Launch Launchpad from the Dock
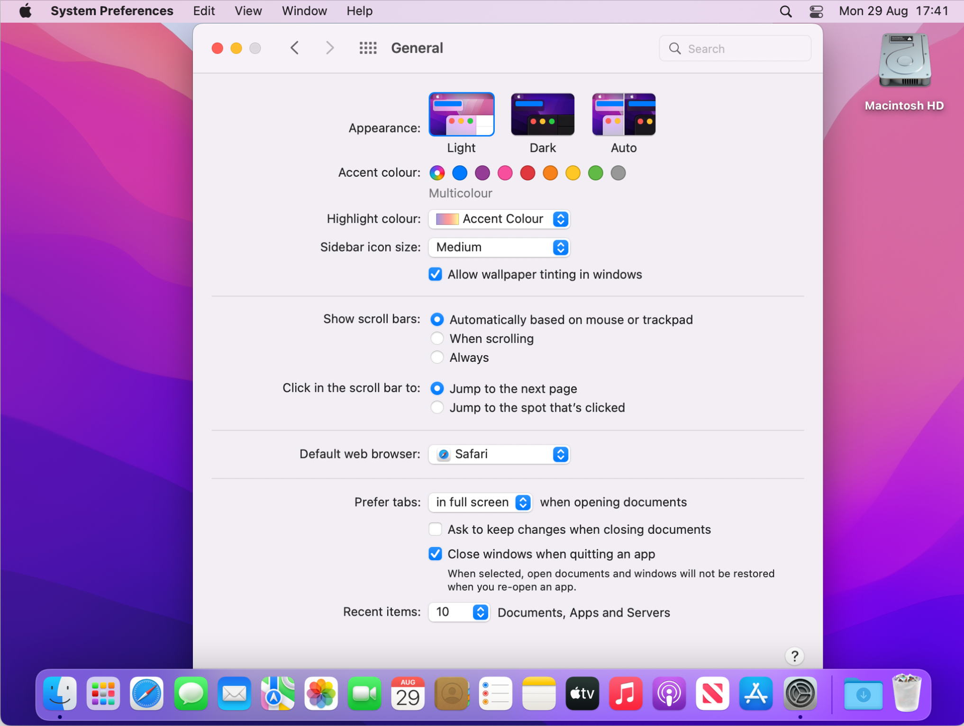Image resolution: width=964 pixels, height=726 pixels. coord(103,693)
